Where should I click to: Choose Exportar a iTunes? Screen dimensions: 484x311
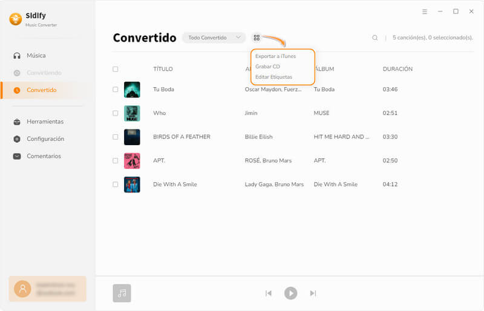276,56
